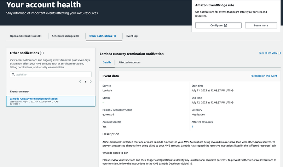Switch to the Affected resources tab

(129, 62)
